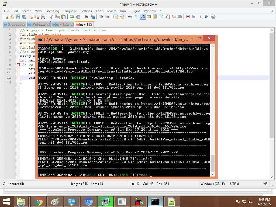Toggle synchronize vertical scrolling
The width and height of the screenshot is (276, 207).
click(x=115, y=17)
